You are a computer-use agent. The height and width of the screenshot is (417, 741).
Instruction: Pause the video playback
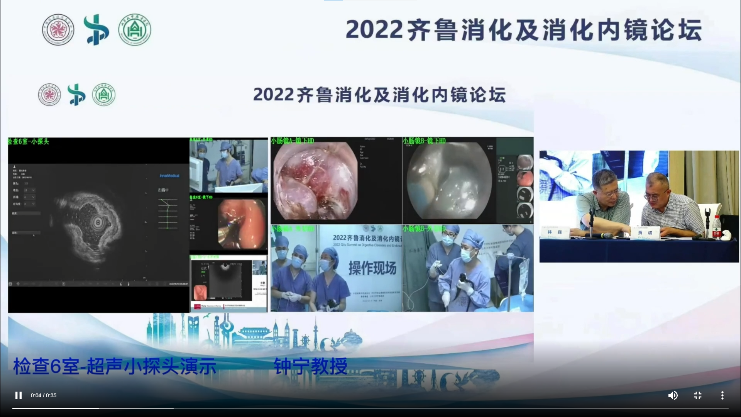[18, 395]
